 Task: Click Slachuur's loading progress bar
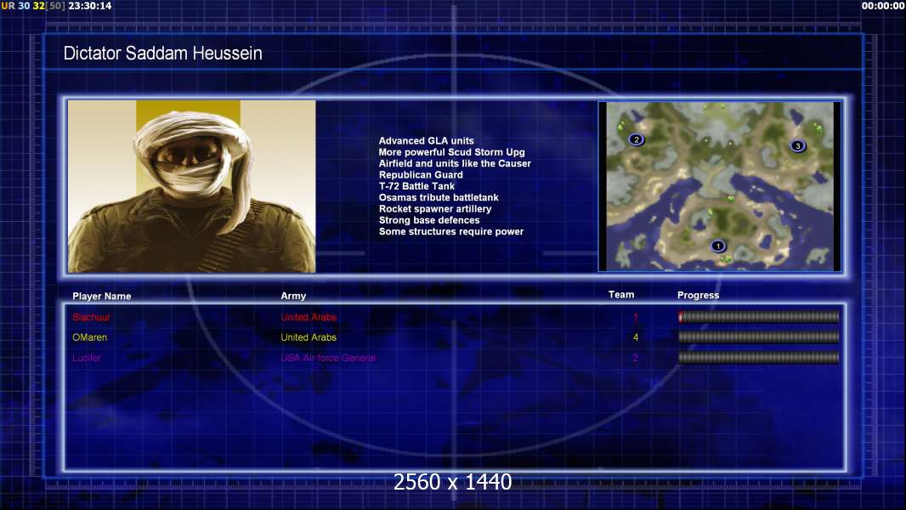tap(758, 317)
